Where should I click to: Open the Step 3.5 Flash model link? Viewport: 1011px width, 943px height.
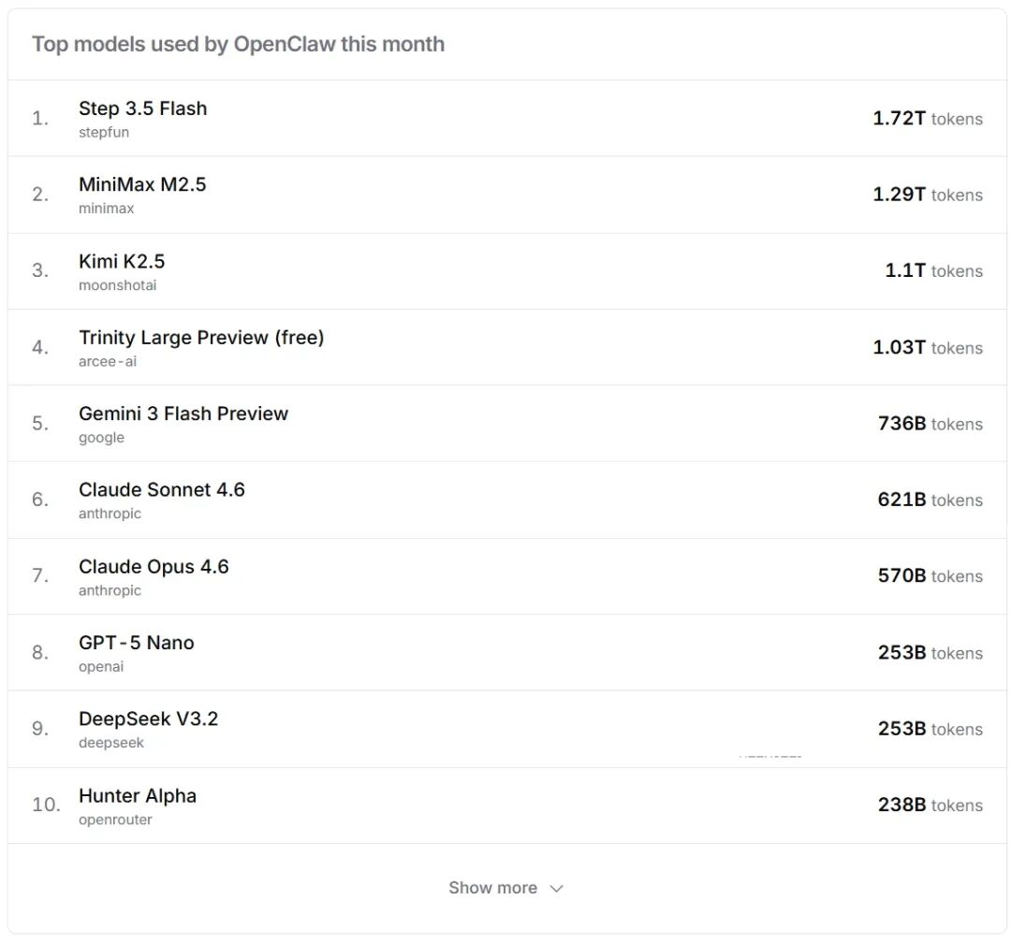point(142,109)
